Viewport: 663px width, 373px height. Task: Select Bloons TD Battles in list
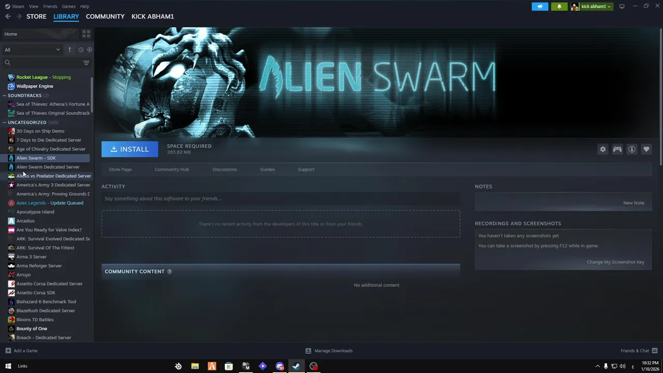(35, 320)
